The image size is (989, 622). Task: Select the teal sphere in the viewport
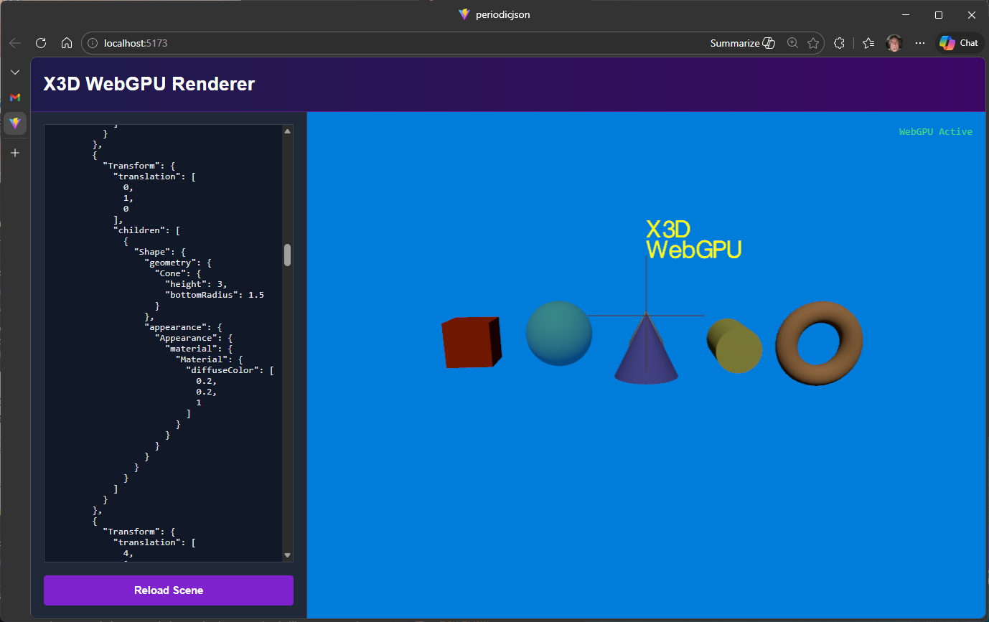click(x=559, y=333)
